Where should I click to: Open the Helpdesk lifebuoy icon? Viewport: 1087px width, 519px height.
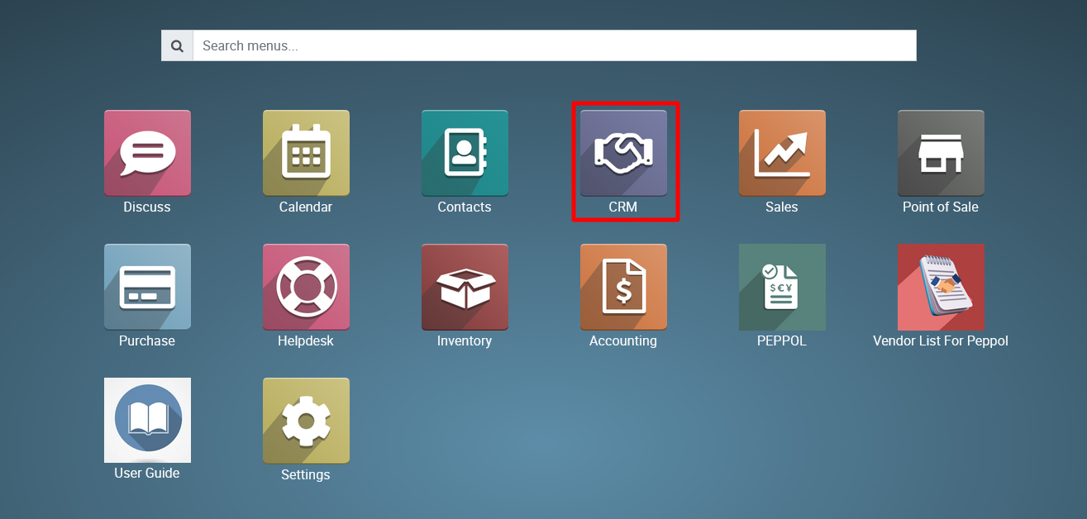[306, 287]
